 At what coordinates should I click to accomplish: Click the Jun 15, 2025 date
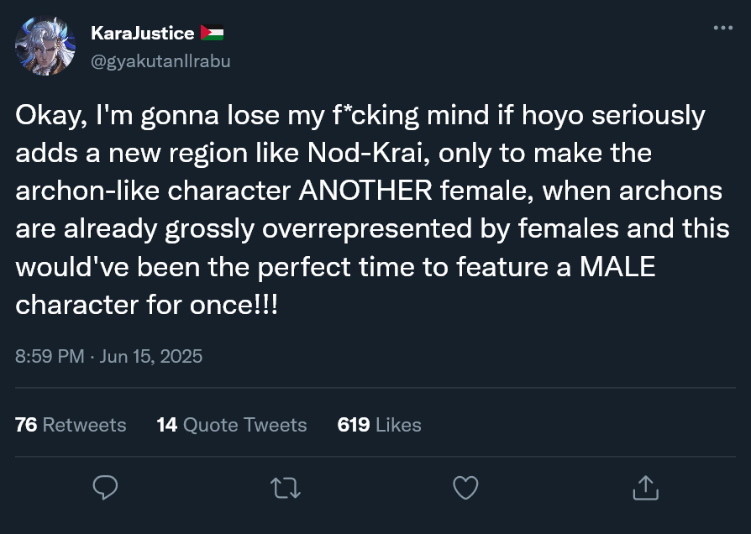point(151,355)
